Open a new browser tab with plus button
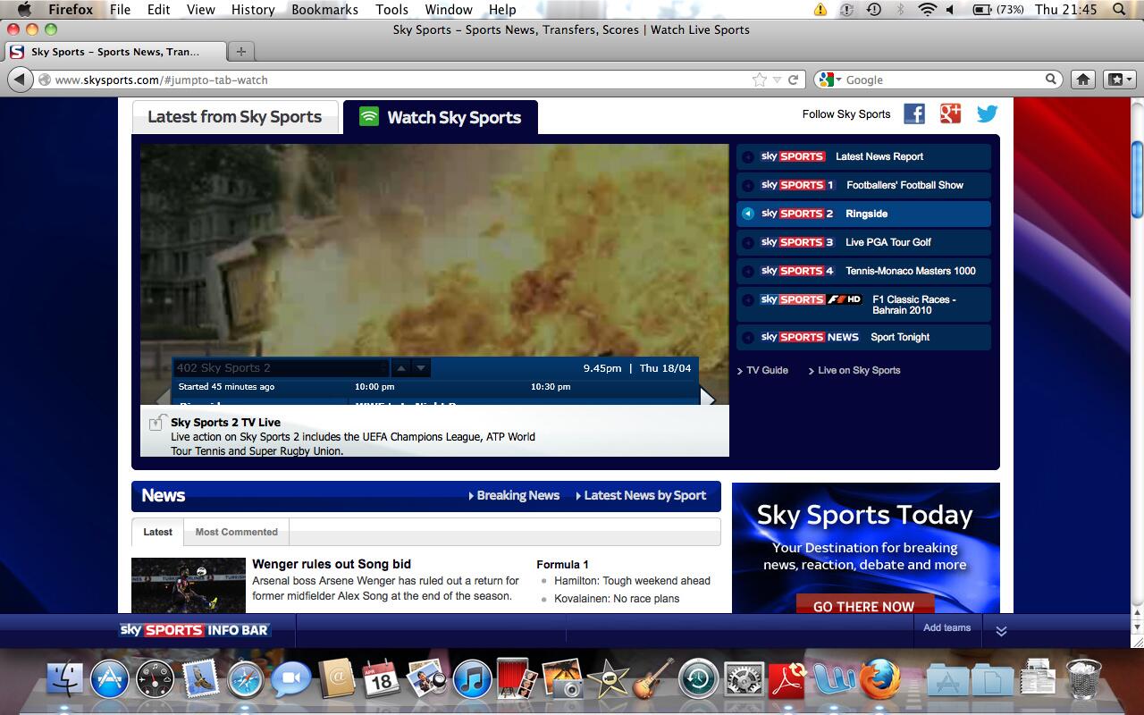 point(240,51)
